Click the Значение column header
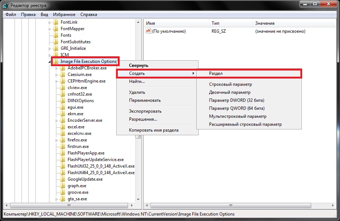The width and height of the screenshot is (340, 221). click(265, 23)
